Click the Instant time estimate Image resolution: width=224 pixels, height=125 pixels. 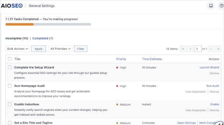click(x=147, y=104)
